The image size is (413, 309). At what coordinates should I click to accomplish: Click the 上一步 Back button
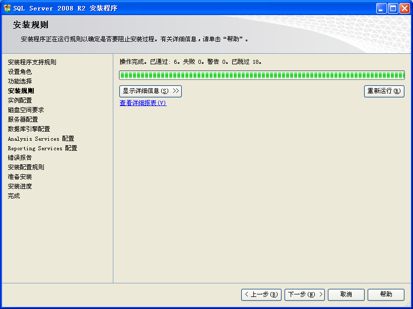(x=261, y=294)
